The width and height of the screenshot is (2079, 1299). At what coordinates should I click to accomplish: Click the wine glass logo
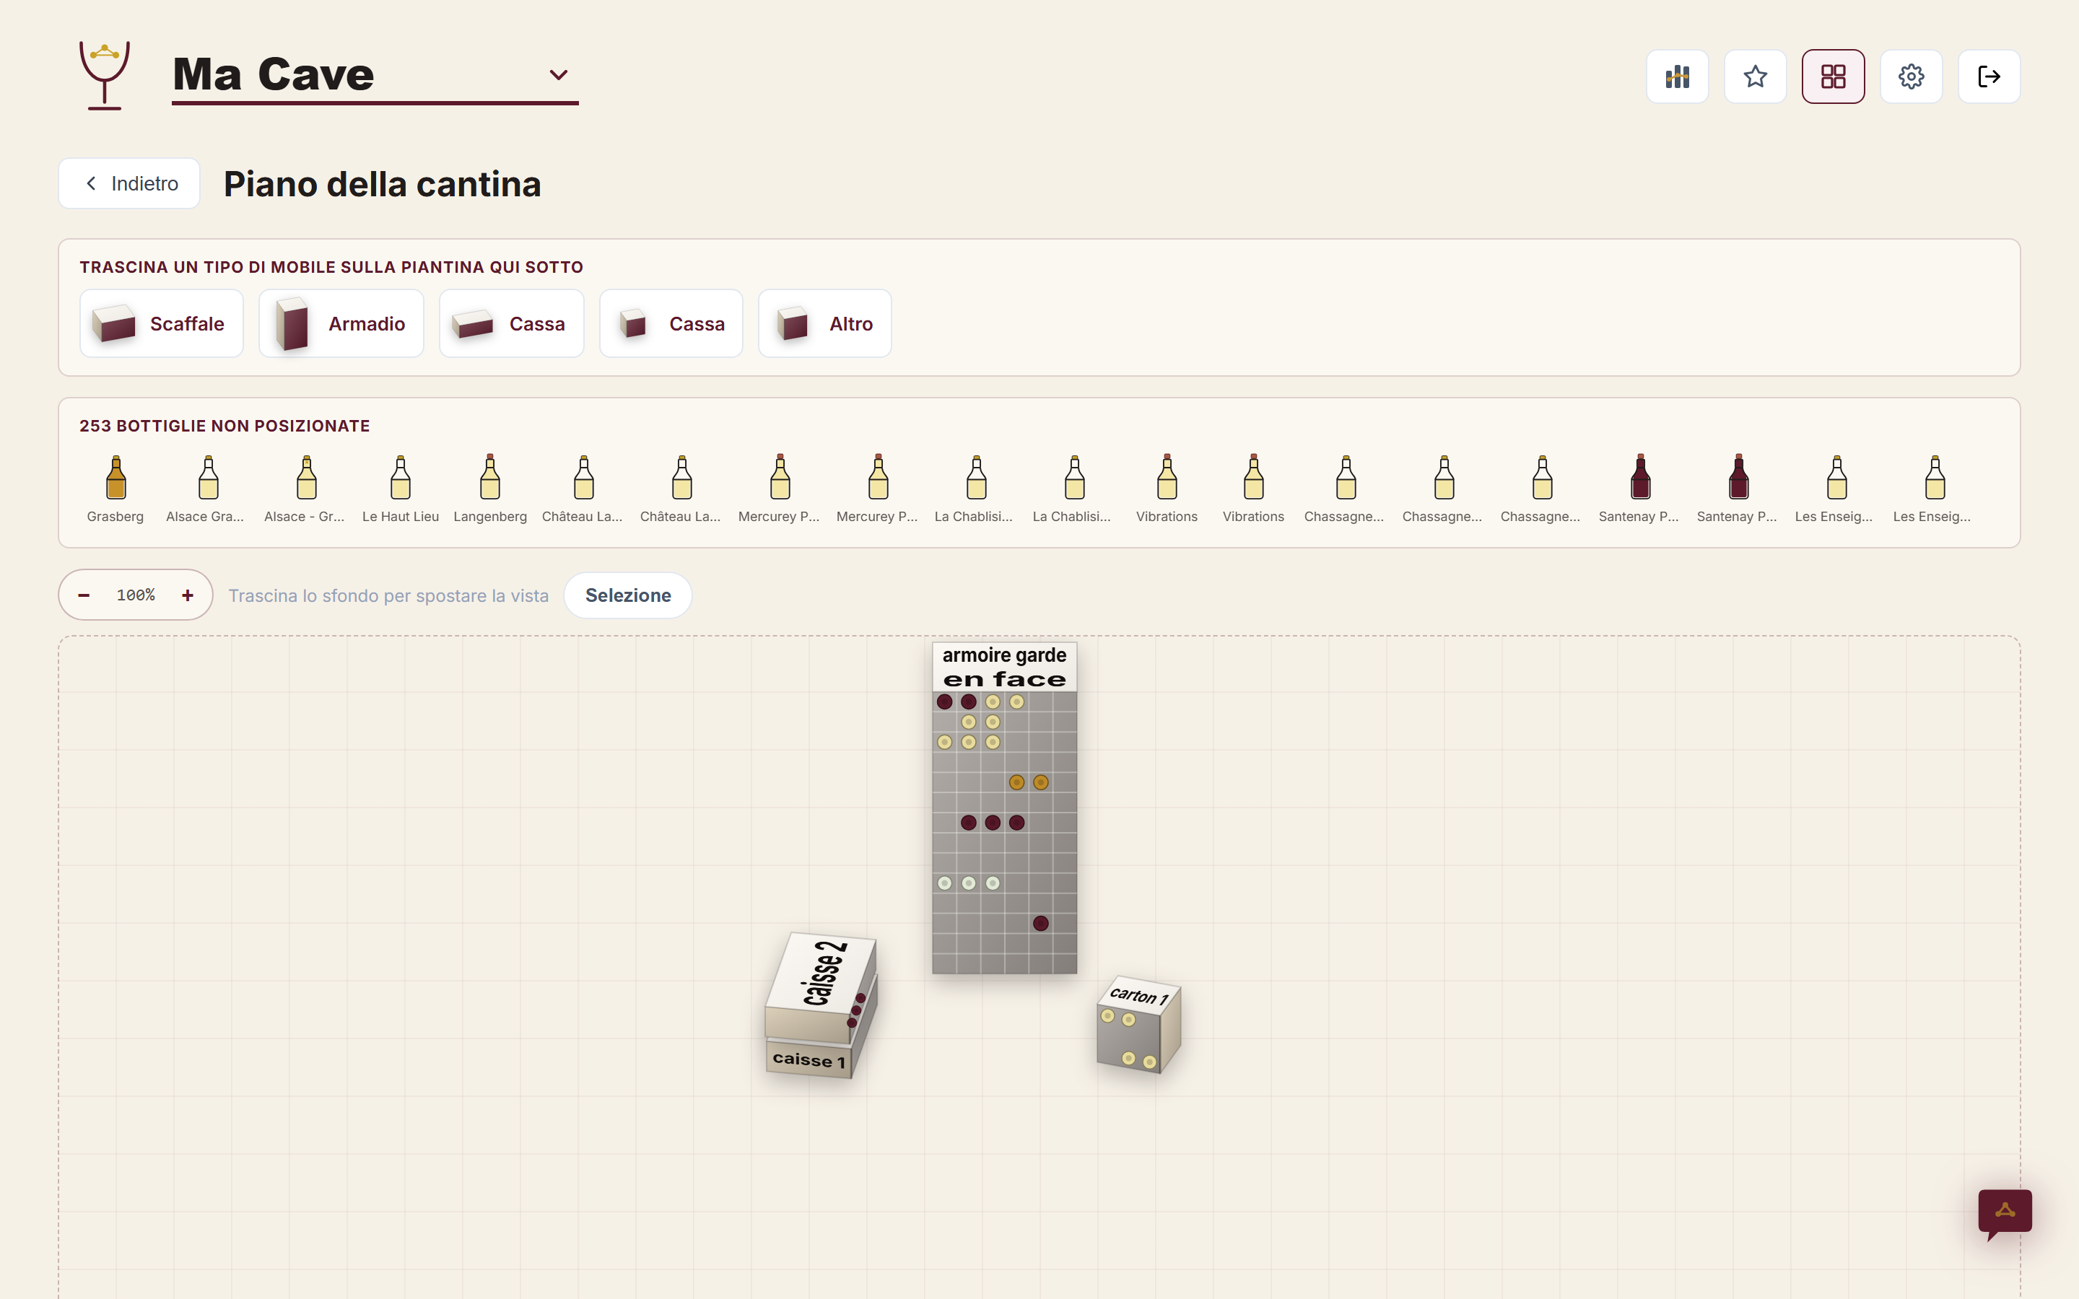[x=105, y=75]
